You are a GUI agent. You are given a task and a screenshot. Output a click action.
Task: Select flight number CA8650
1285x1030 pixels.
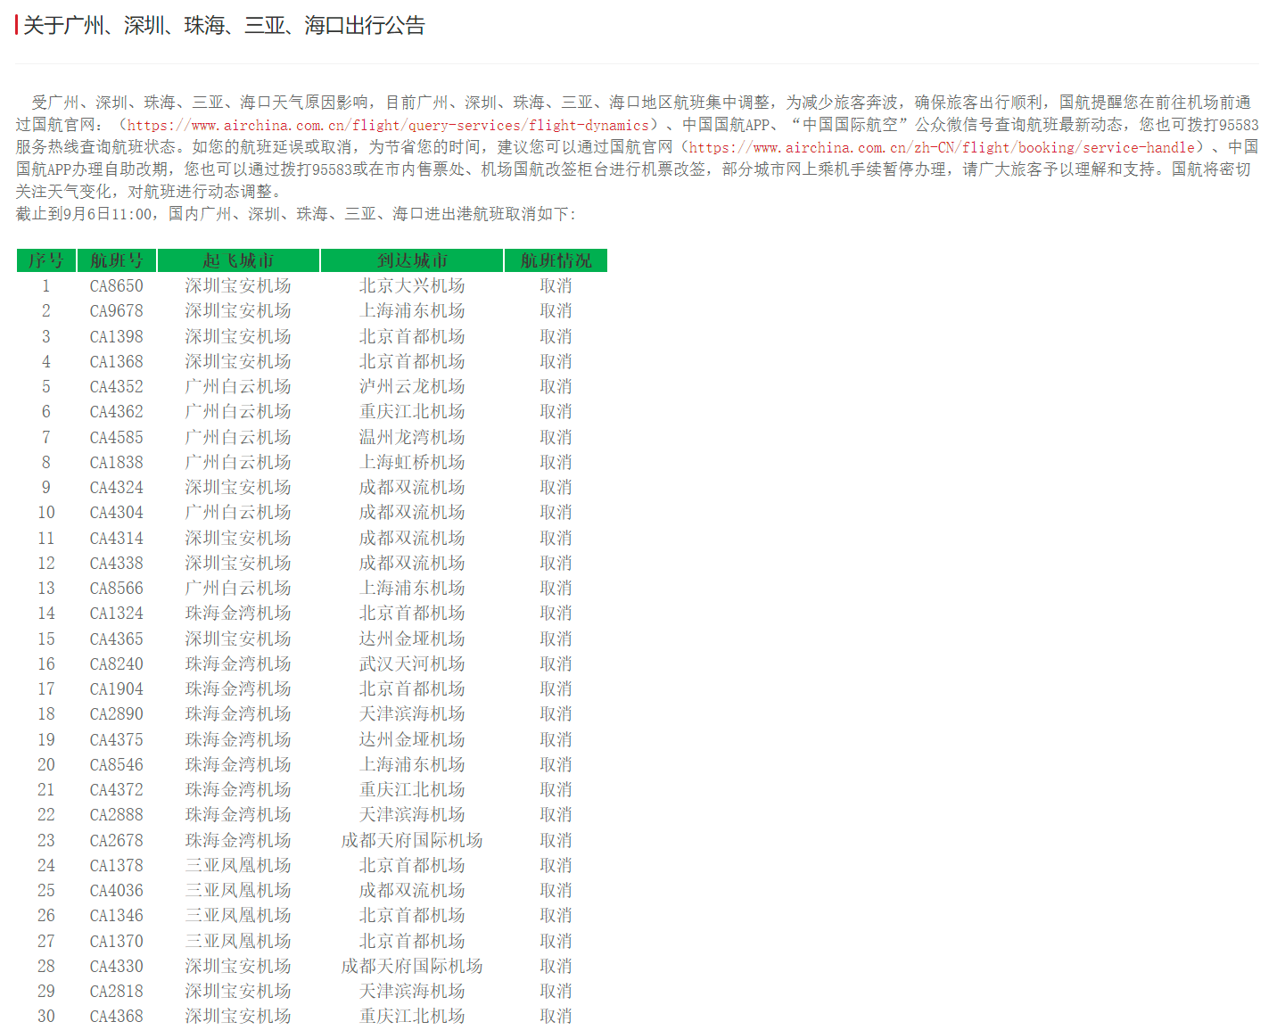tap(117, 286)
